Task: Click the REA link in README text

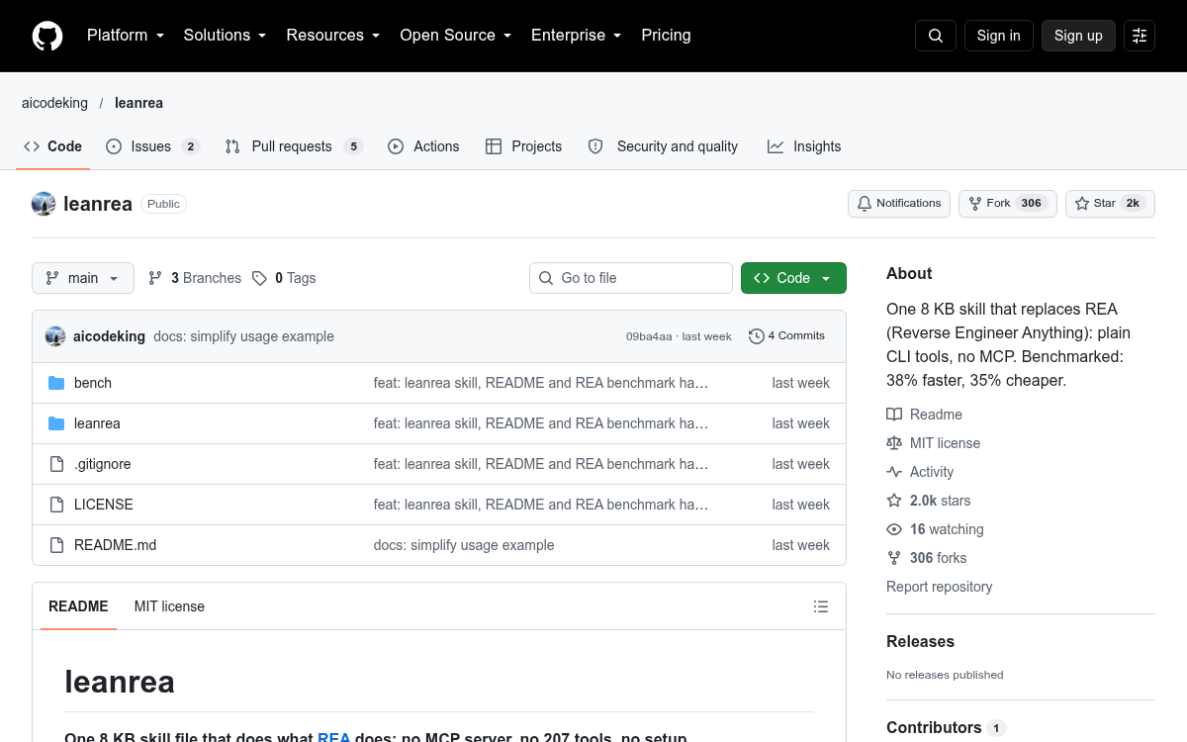Action: pos(335,738)
